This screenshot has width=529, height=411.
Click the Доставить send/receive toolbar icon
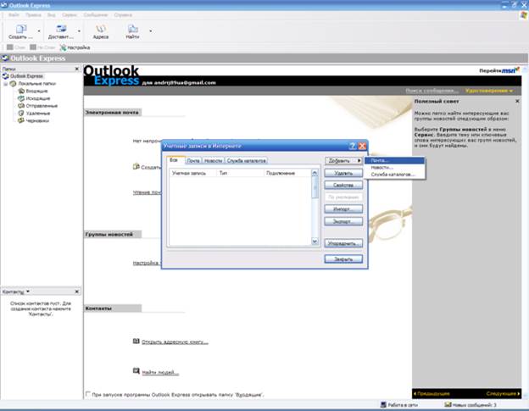click(61, 29)
